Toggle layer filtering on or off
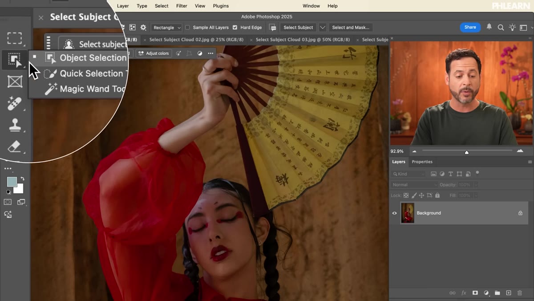Image resolution: width=534 pixels, height=301 pixels. [x=477, y=173]
